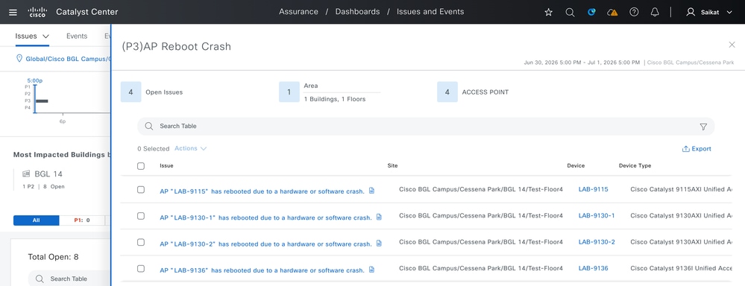
Task: Click the location pin icon
Action: tap(19, 59)
